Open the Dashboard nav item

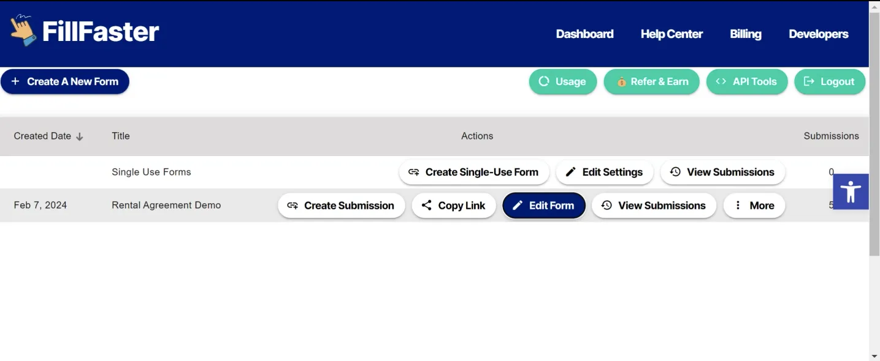(x=584, y=34)
